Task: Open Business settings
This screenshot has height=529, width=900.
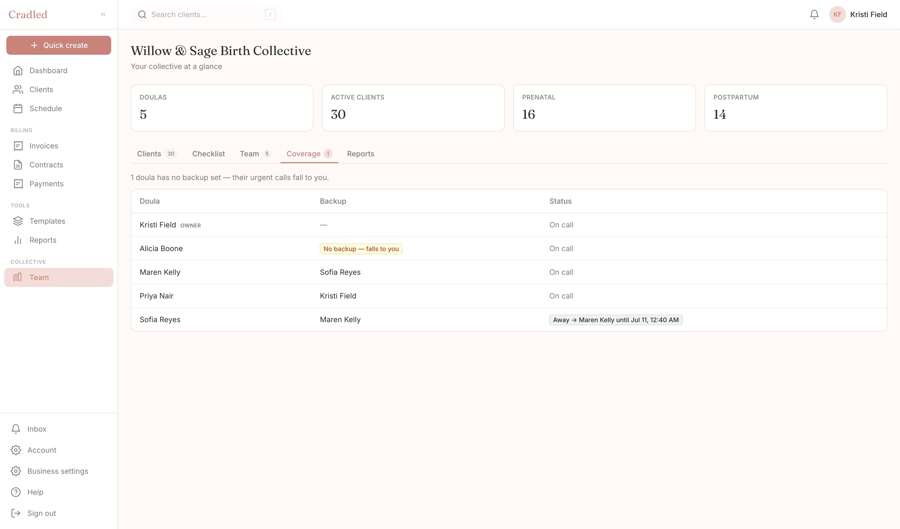Action: (58, 471)
